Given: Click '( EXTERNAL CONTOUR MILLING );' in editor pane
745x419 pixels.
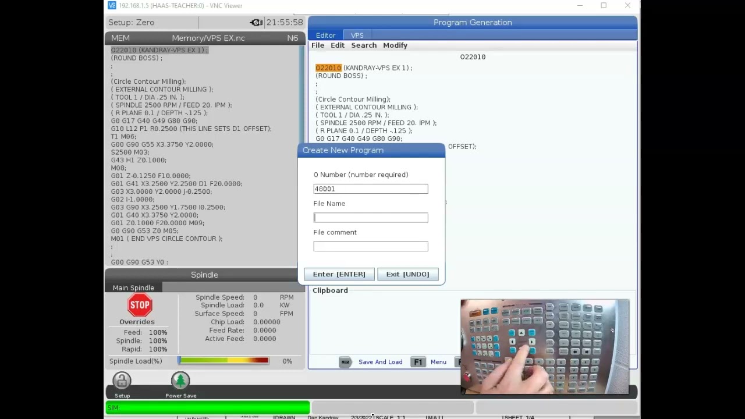Looking at the screenshot, I should (367, 107).
